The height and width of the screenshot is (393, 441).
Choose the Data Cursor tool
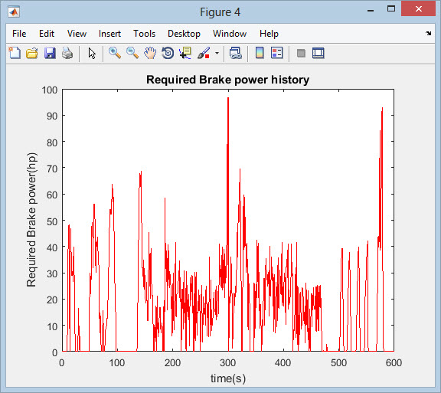(x=185, y=53)
